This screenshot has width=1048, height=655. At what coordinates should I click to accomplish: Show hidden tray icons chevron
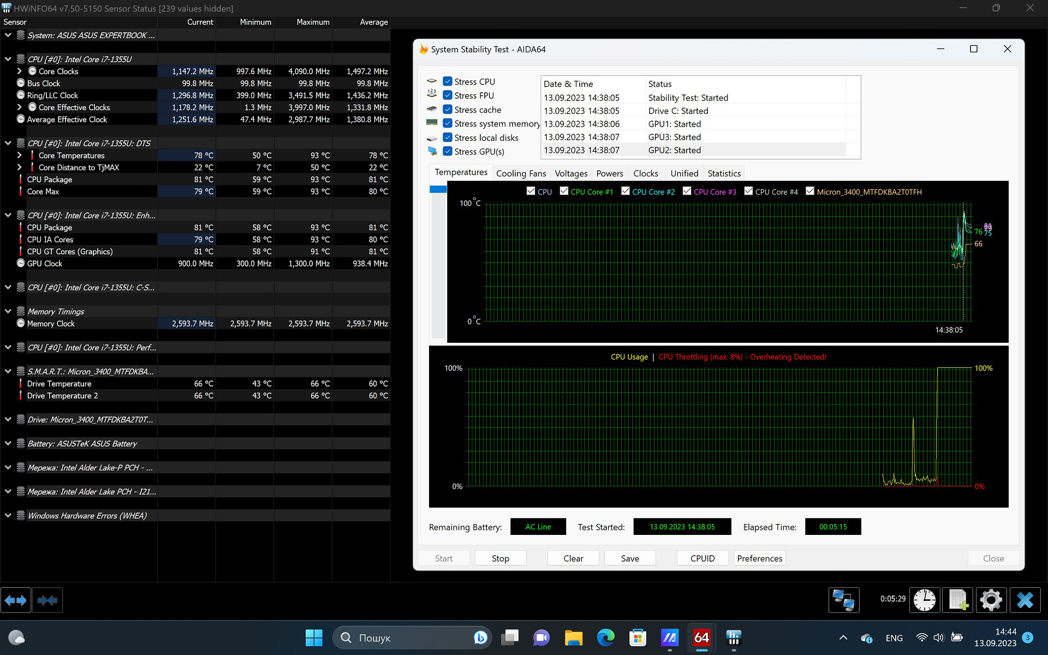[843, 638]
